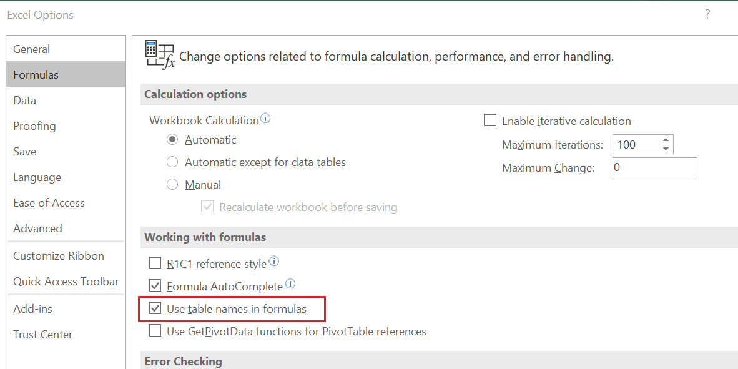
Task: Decrease Maximum Iterations with down arrow
Action: tap(666, 149)
